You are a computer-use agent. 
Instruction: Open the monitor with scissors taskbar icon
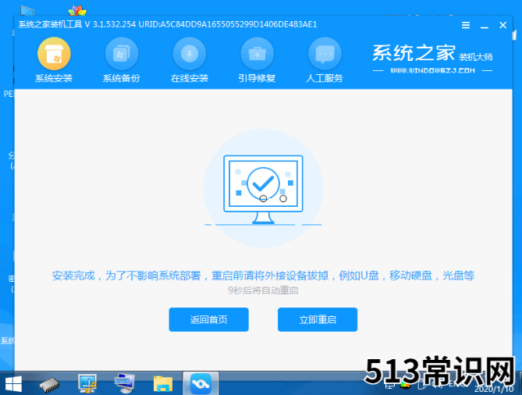[x=87, y=383]
